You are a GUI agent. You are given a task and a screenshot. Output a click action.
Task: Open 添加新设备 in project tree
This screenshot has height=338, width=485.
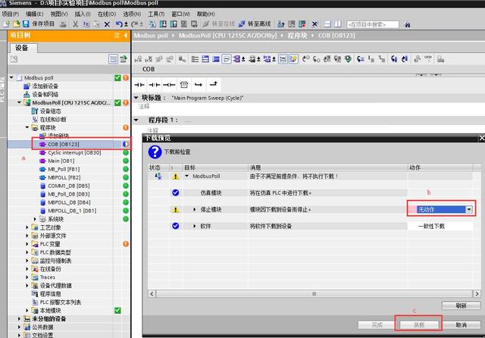[x=45, y=86]
